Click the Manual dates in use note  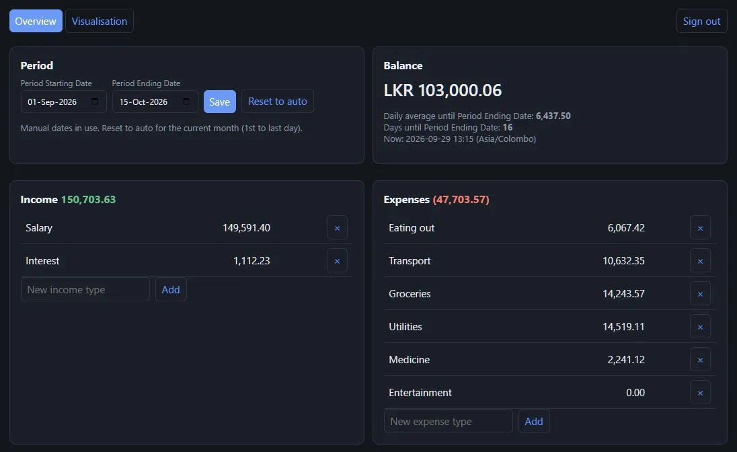coord(161,128)
